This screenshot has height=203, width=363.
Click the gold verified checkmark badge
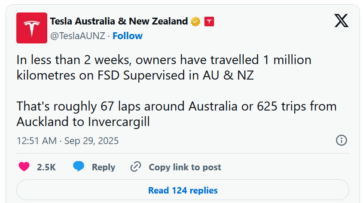196,21
